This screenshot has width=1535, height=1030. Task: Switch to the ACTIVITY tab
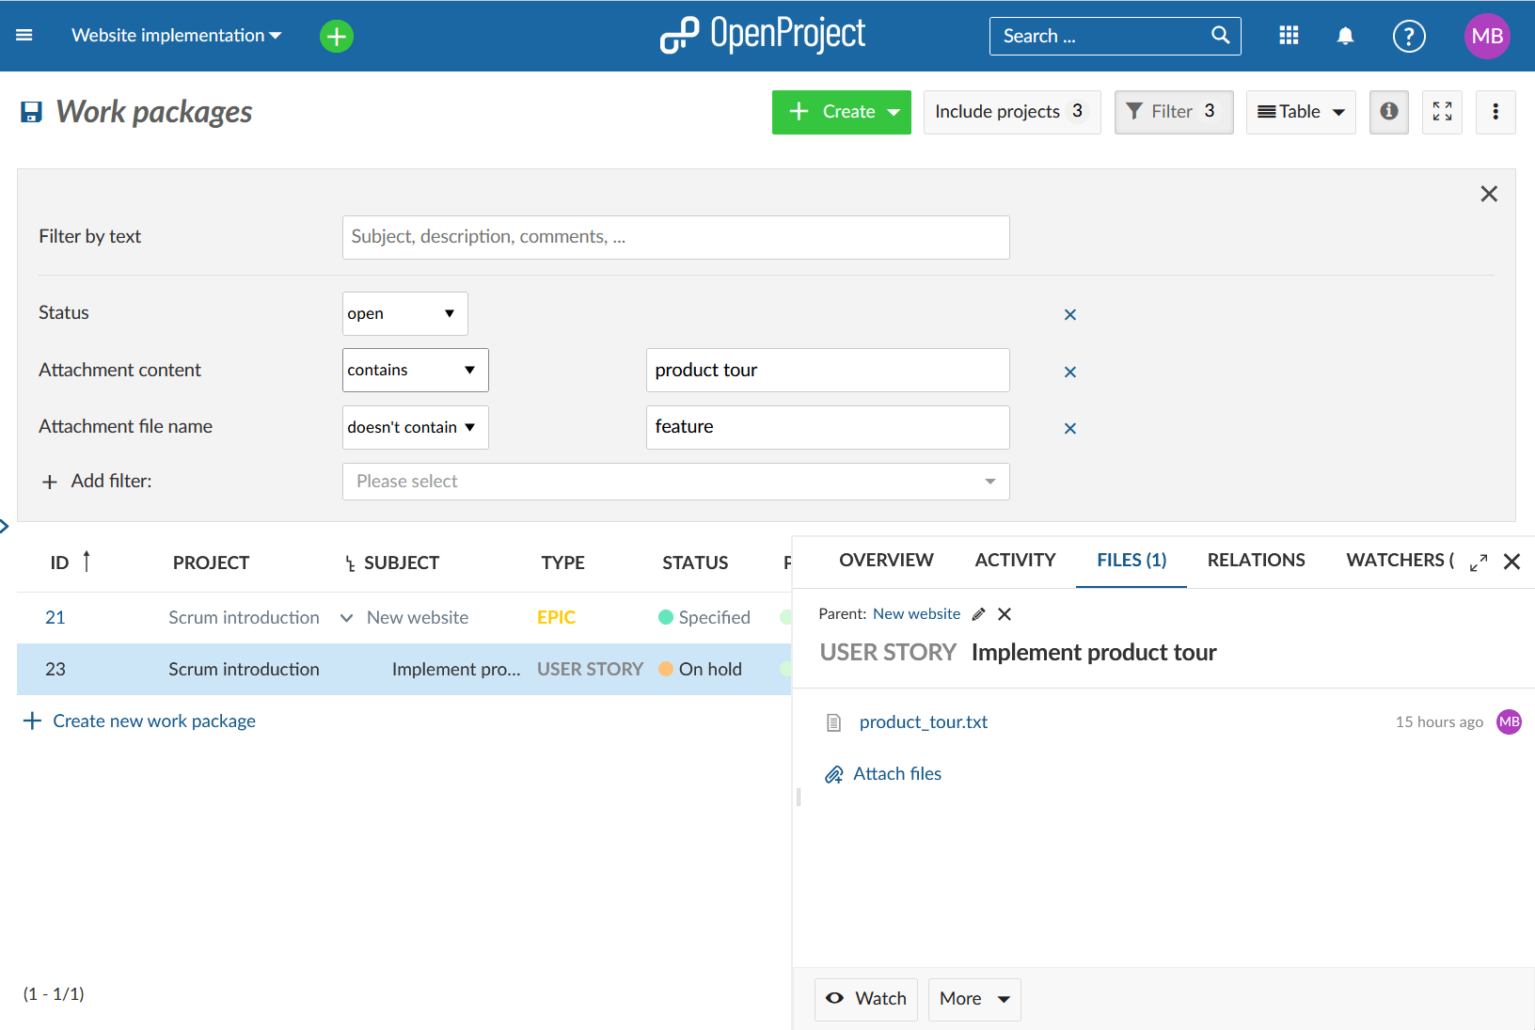point(1015,560)
